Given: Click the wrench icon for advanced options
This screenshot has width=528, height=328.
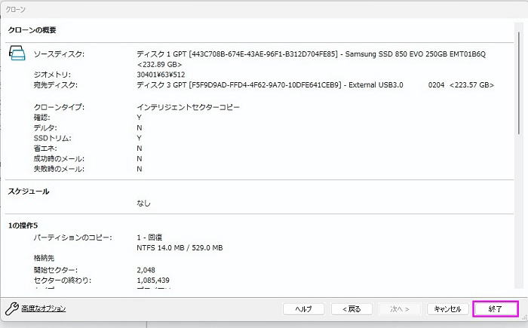Looking at the screenshot, I should click(x=11, y=308).
